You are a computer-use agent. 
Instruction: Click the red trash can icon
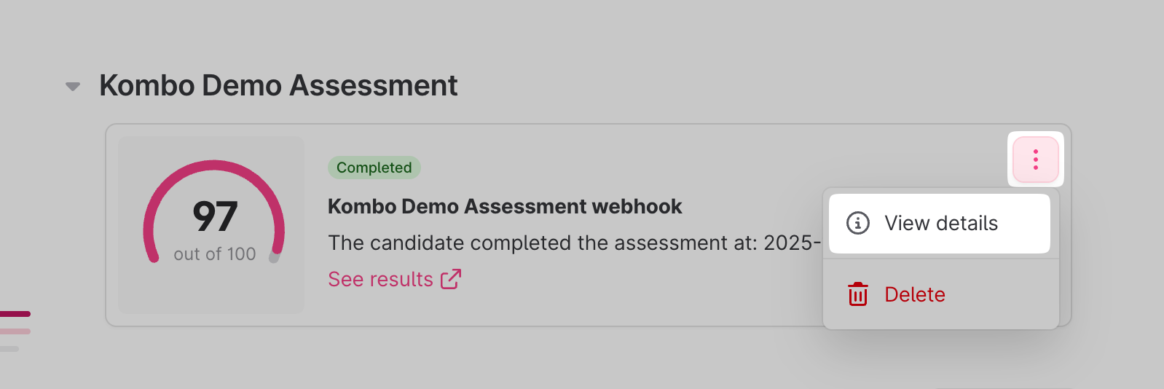(858, 294)
